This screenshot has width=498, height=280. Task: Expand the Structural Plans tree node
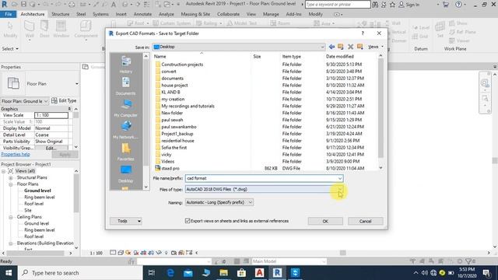11,177
